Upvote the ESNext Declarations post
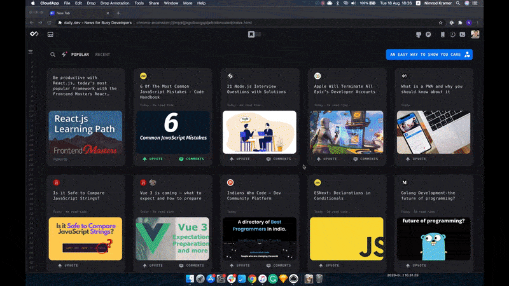 (329, 265)
